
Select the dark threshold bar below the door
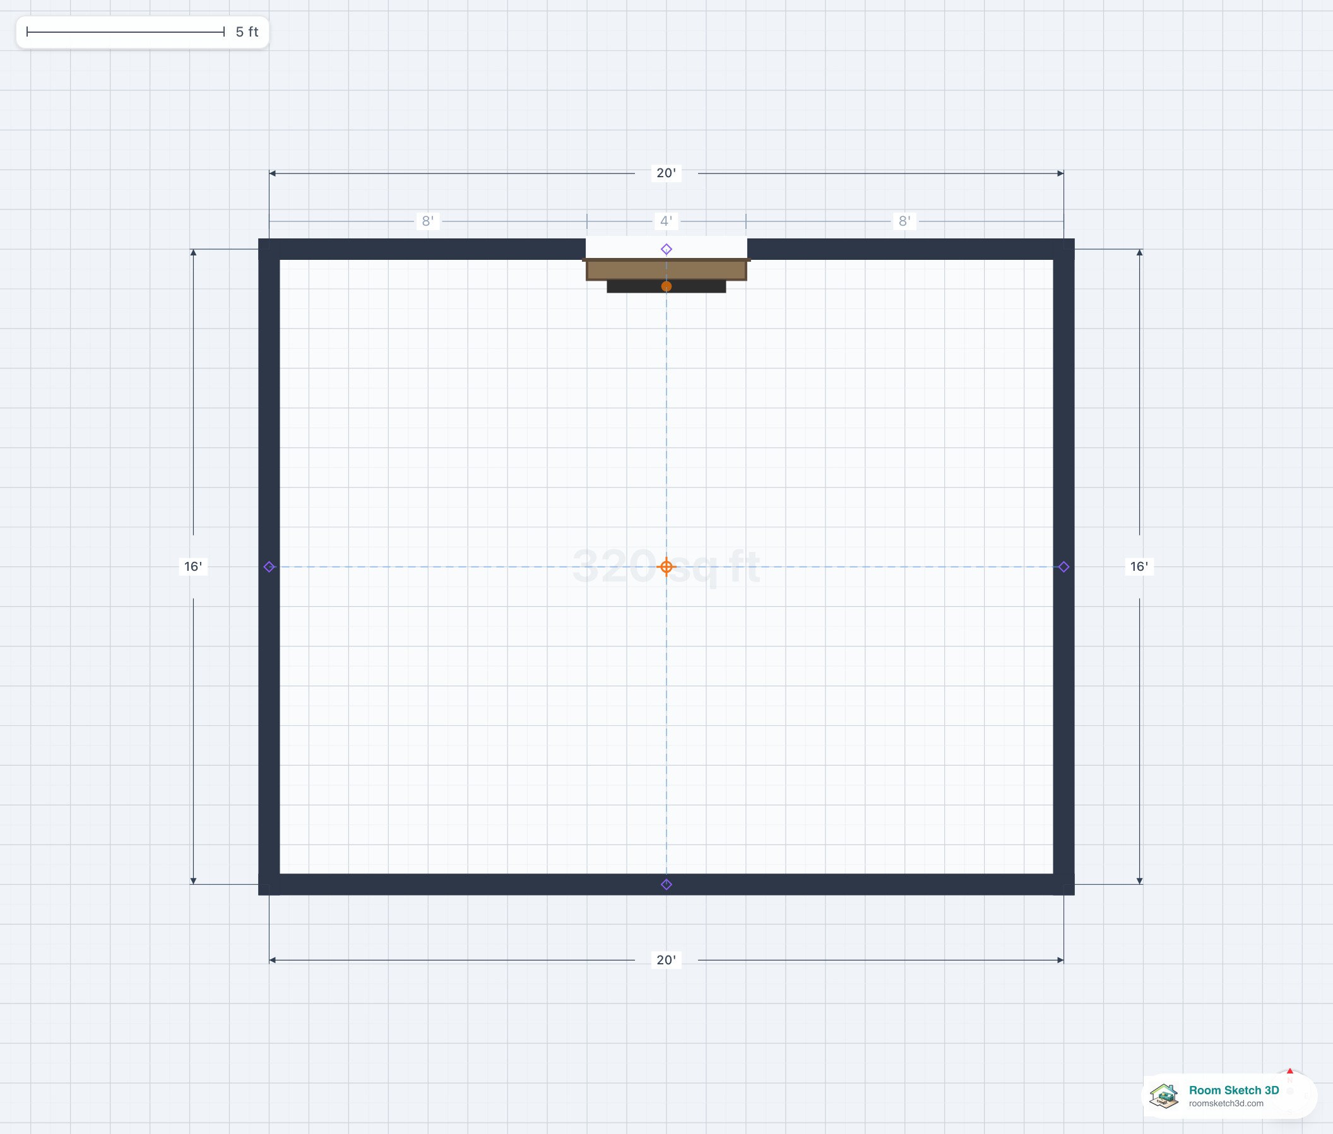point(666,287)
